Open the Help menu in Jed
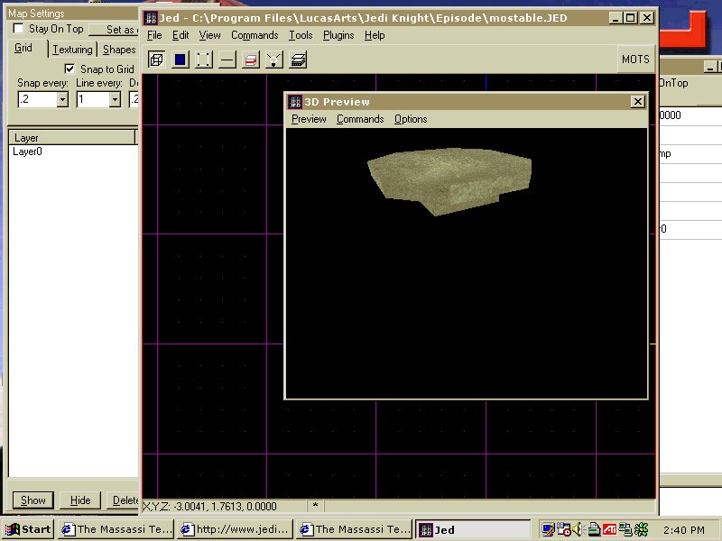This screenshot has height=541, width=722. click(x=375, y=35)
